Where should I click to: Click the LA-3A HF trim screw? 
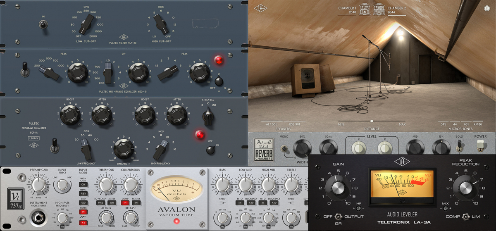click(358, 209)
